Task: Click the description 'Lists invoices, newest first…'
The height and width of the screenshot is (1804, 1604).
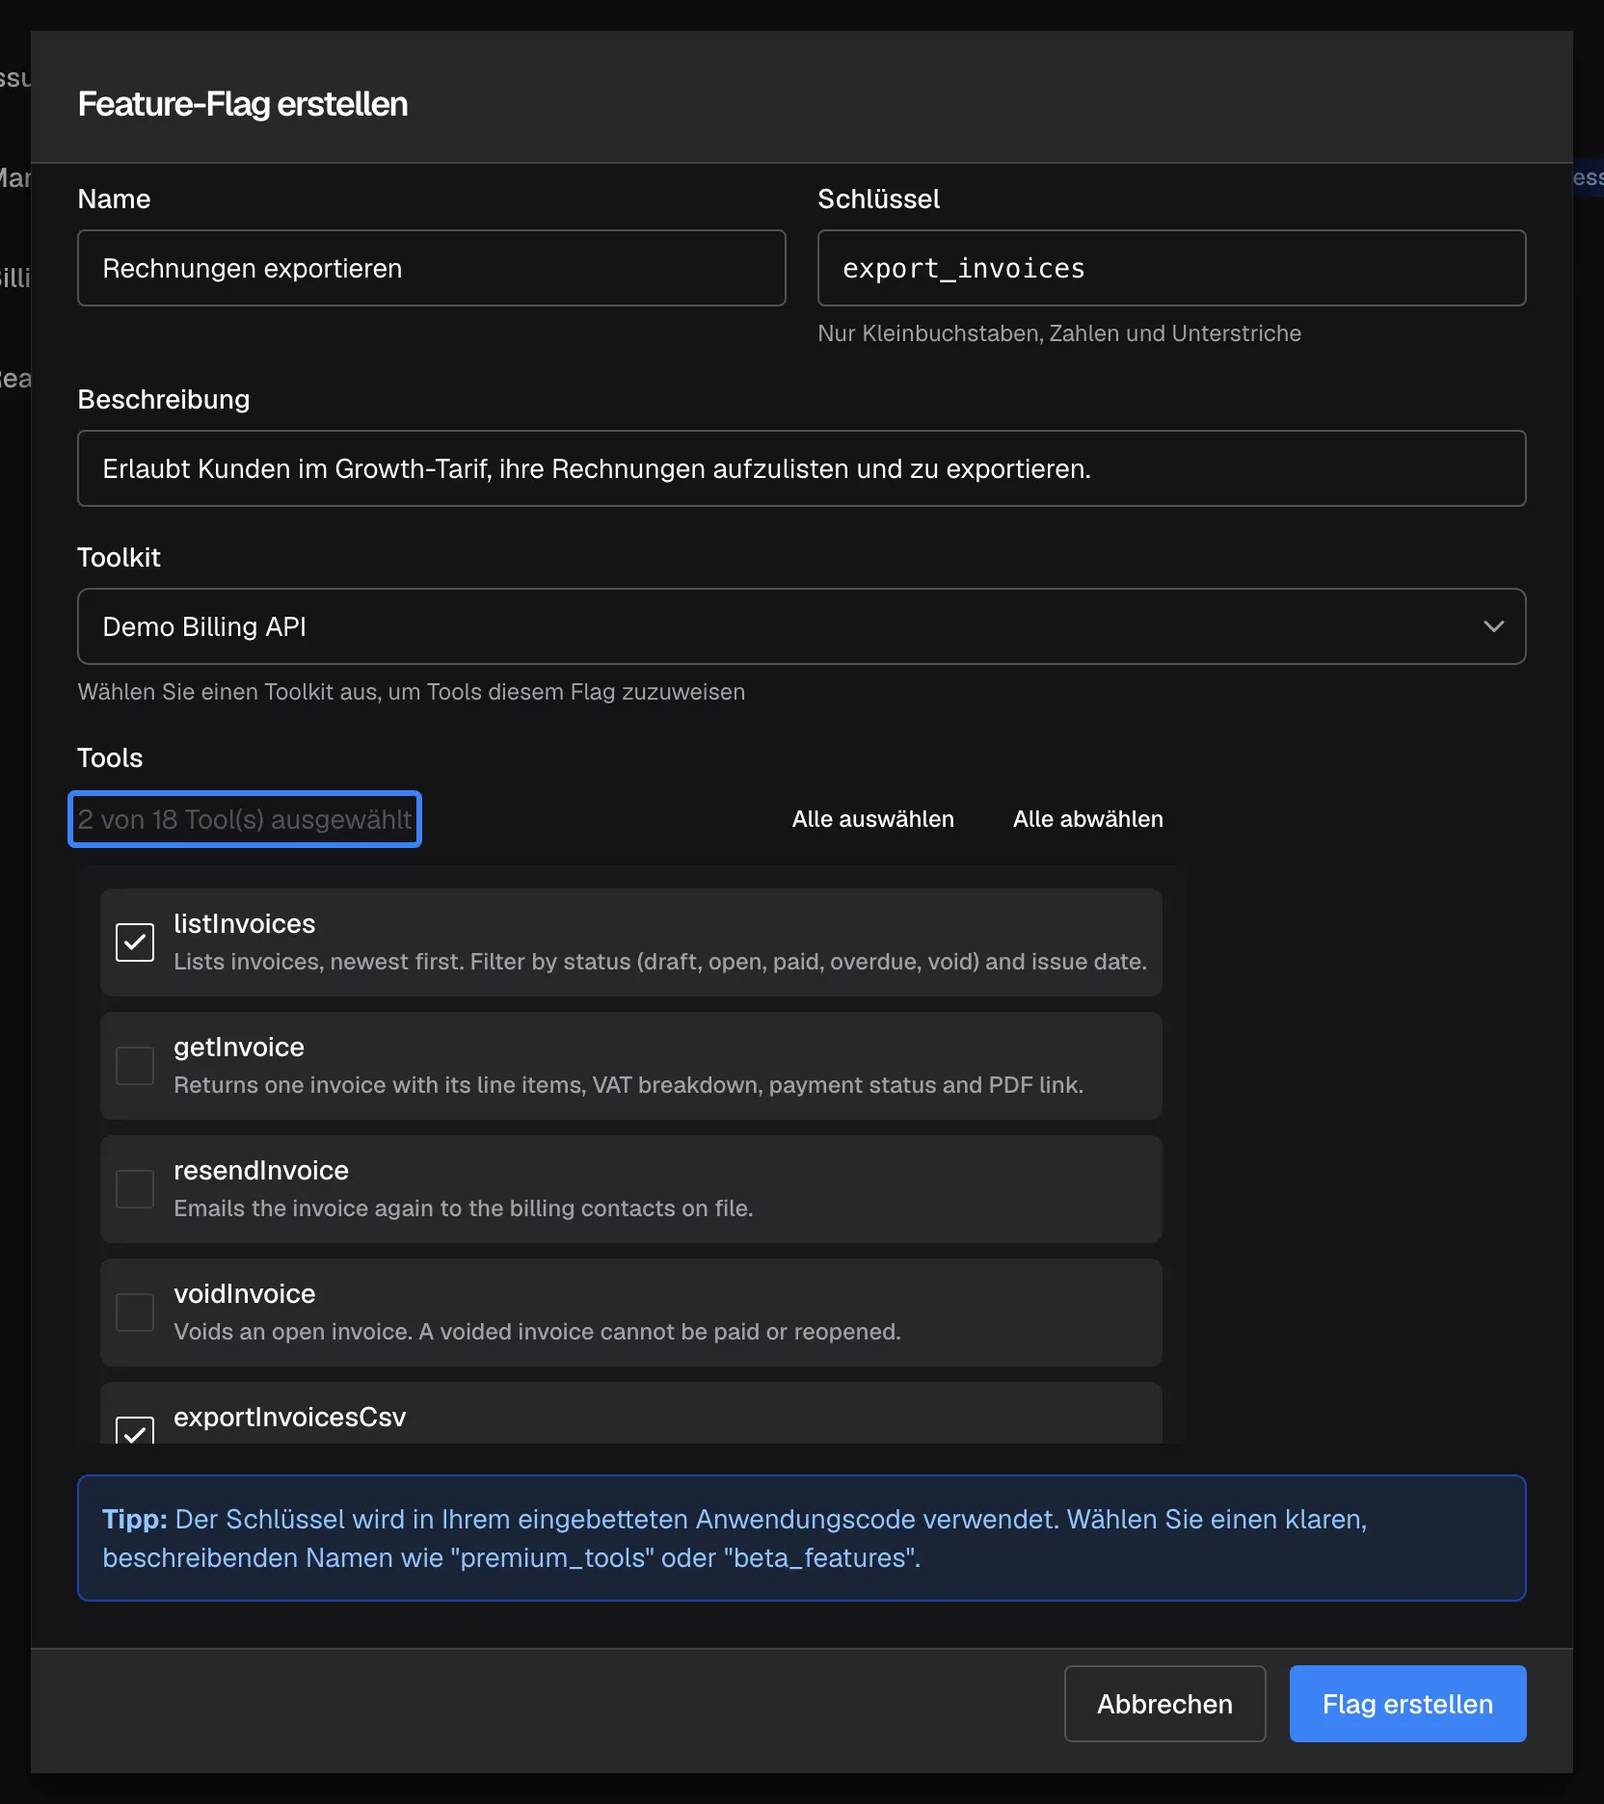Action: click(660, 962)
